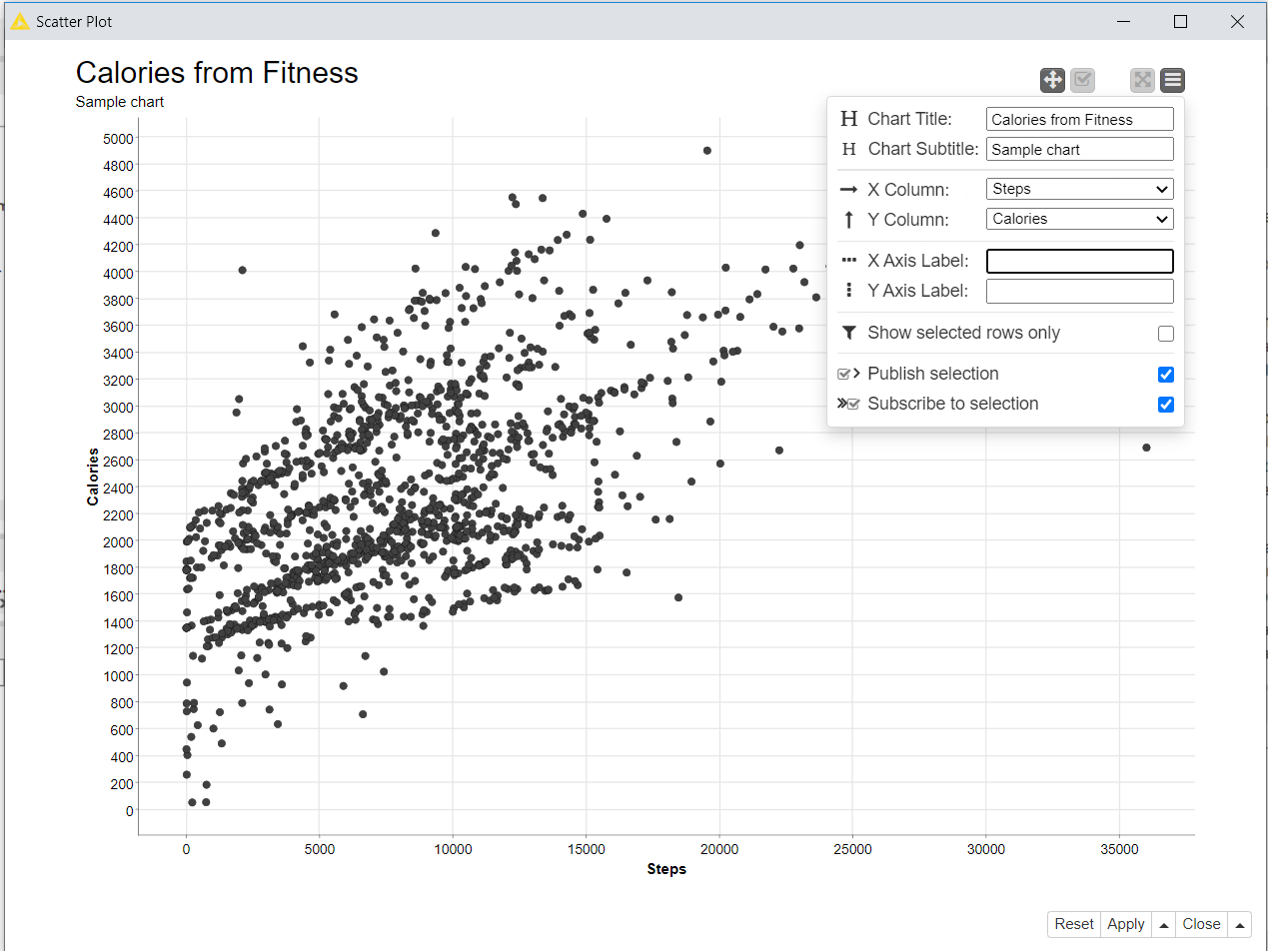
Task: Click the Apply button
Action: 1125,924
